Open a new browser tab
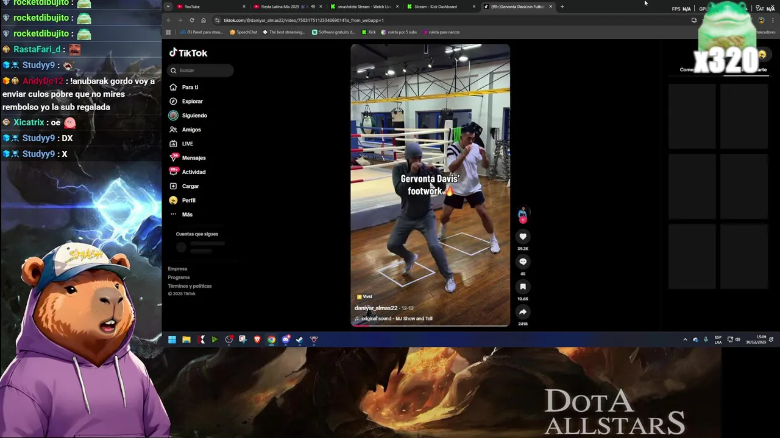This screenshot has height=438, width=780. [x=562, y=7]
